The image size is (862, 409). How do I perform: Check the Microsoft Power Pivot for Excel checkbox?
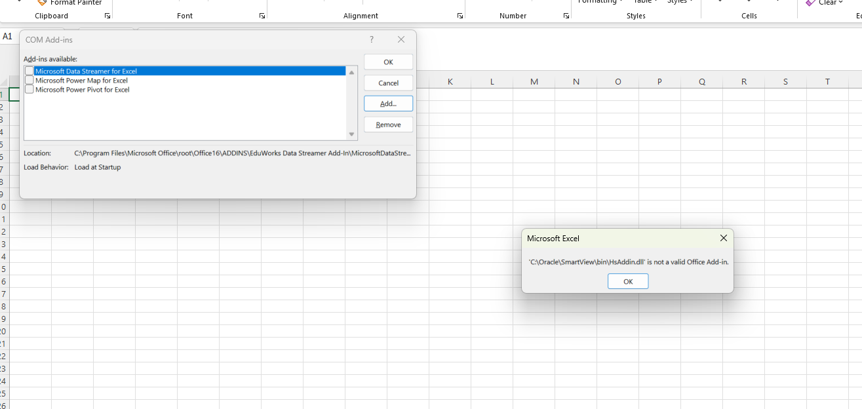29,89
